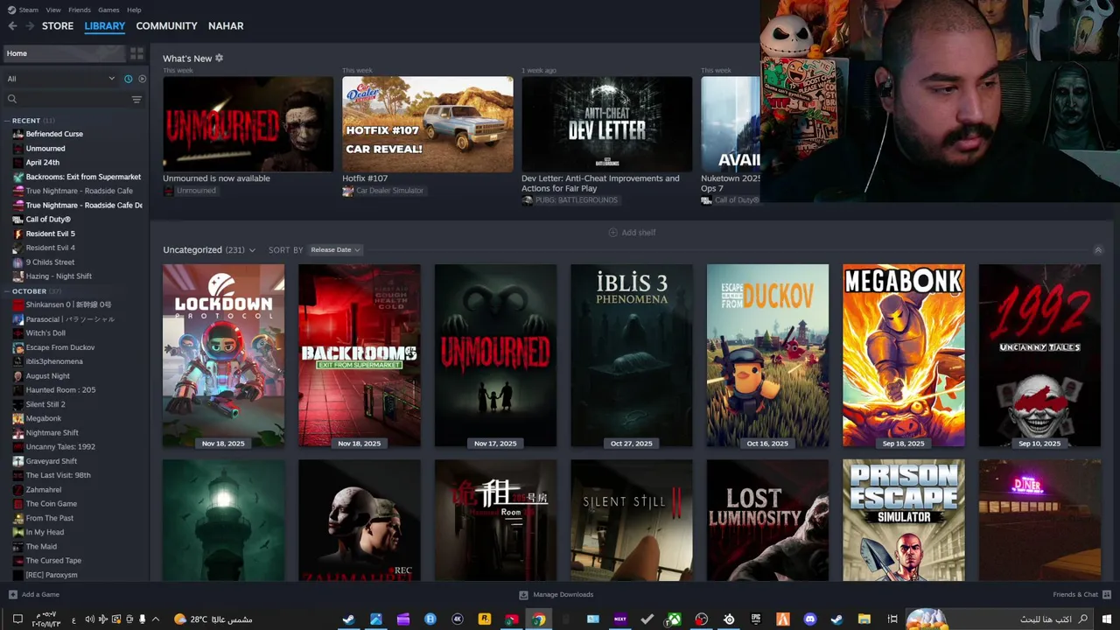Open the Megabonk game cover
This screenshot has width=1120, height=630.
(x=904, y=356)
